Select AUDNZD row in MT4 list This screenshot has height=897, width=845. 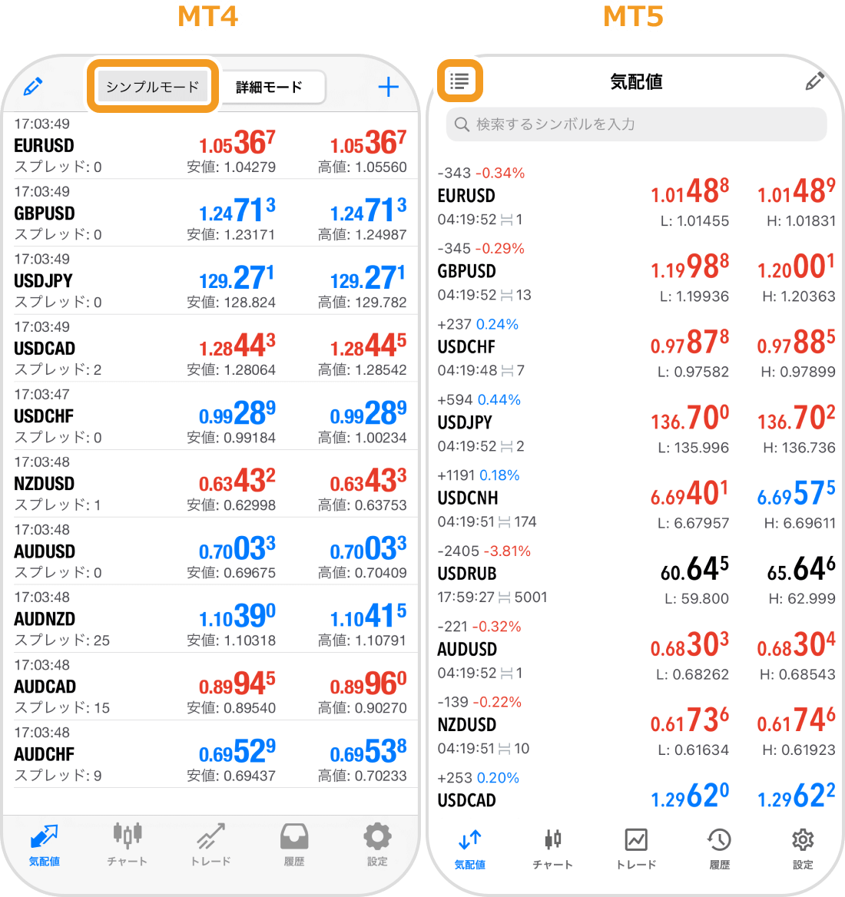click(210, 618)
